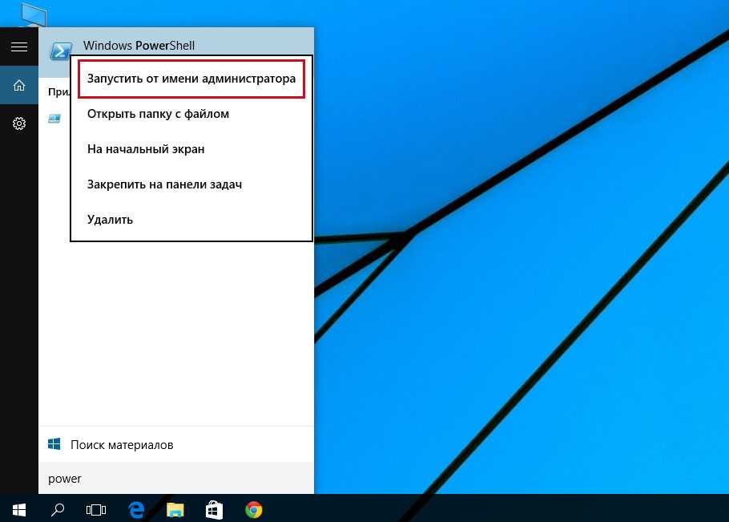Image resolution: width=729 pixels, height=522 pixels.
Task: Choose Закрепить на панели задач
Action: (x=164, y=184)
